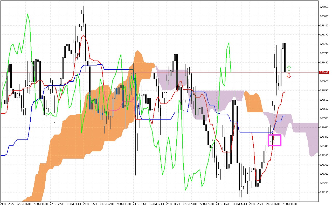332x207 pixels.
Task: Select the 0.79500 price scale label
Action: [324, 118]
